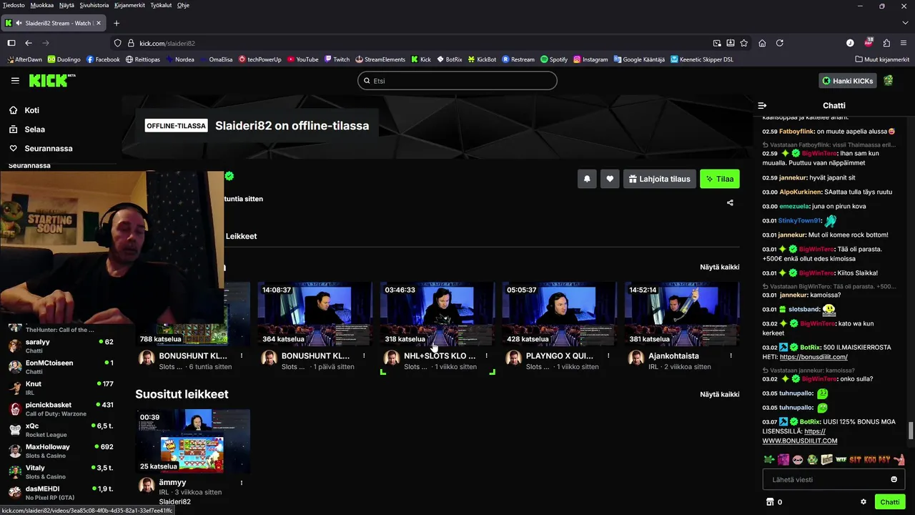Click the KICK logo

[51, 80]
